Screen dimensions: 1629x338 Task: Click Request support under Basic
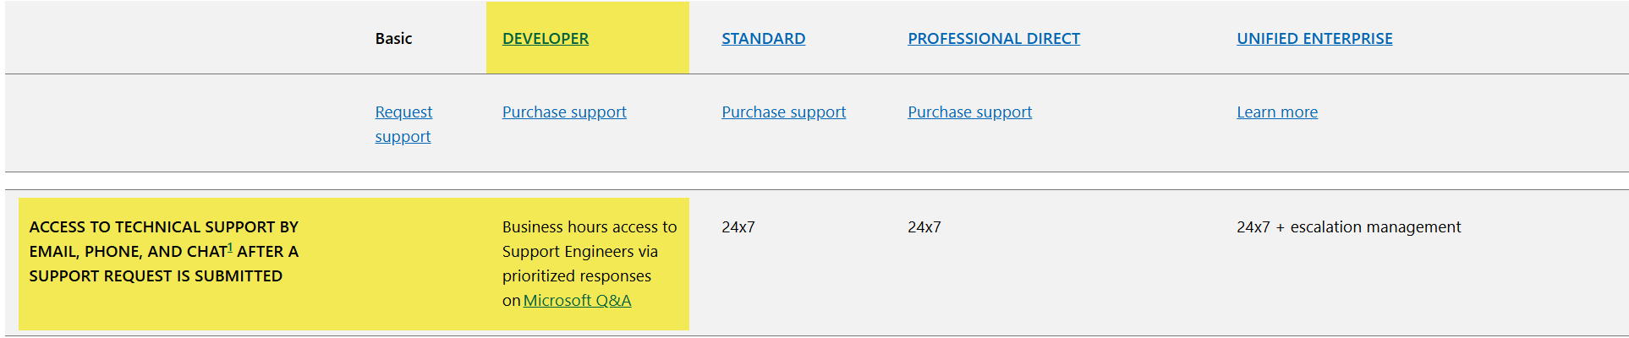pos(403,124)
